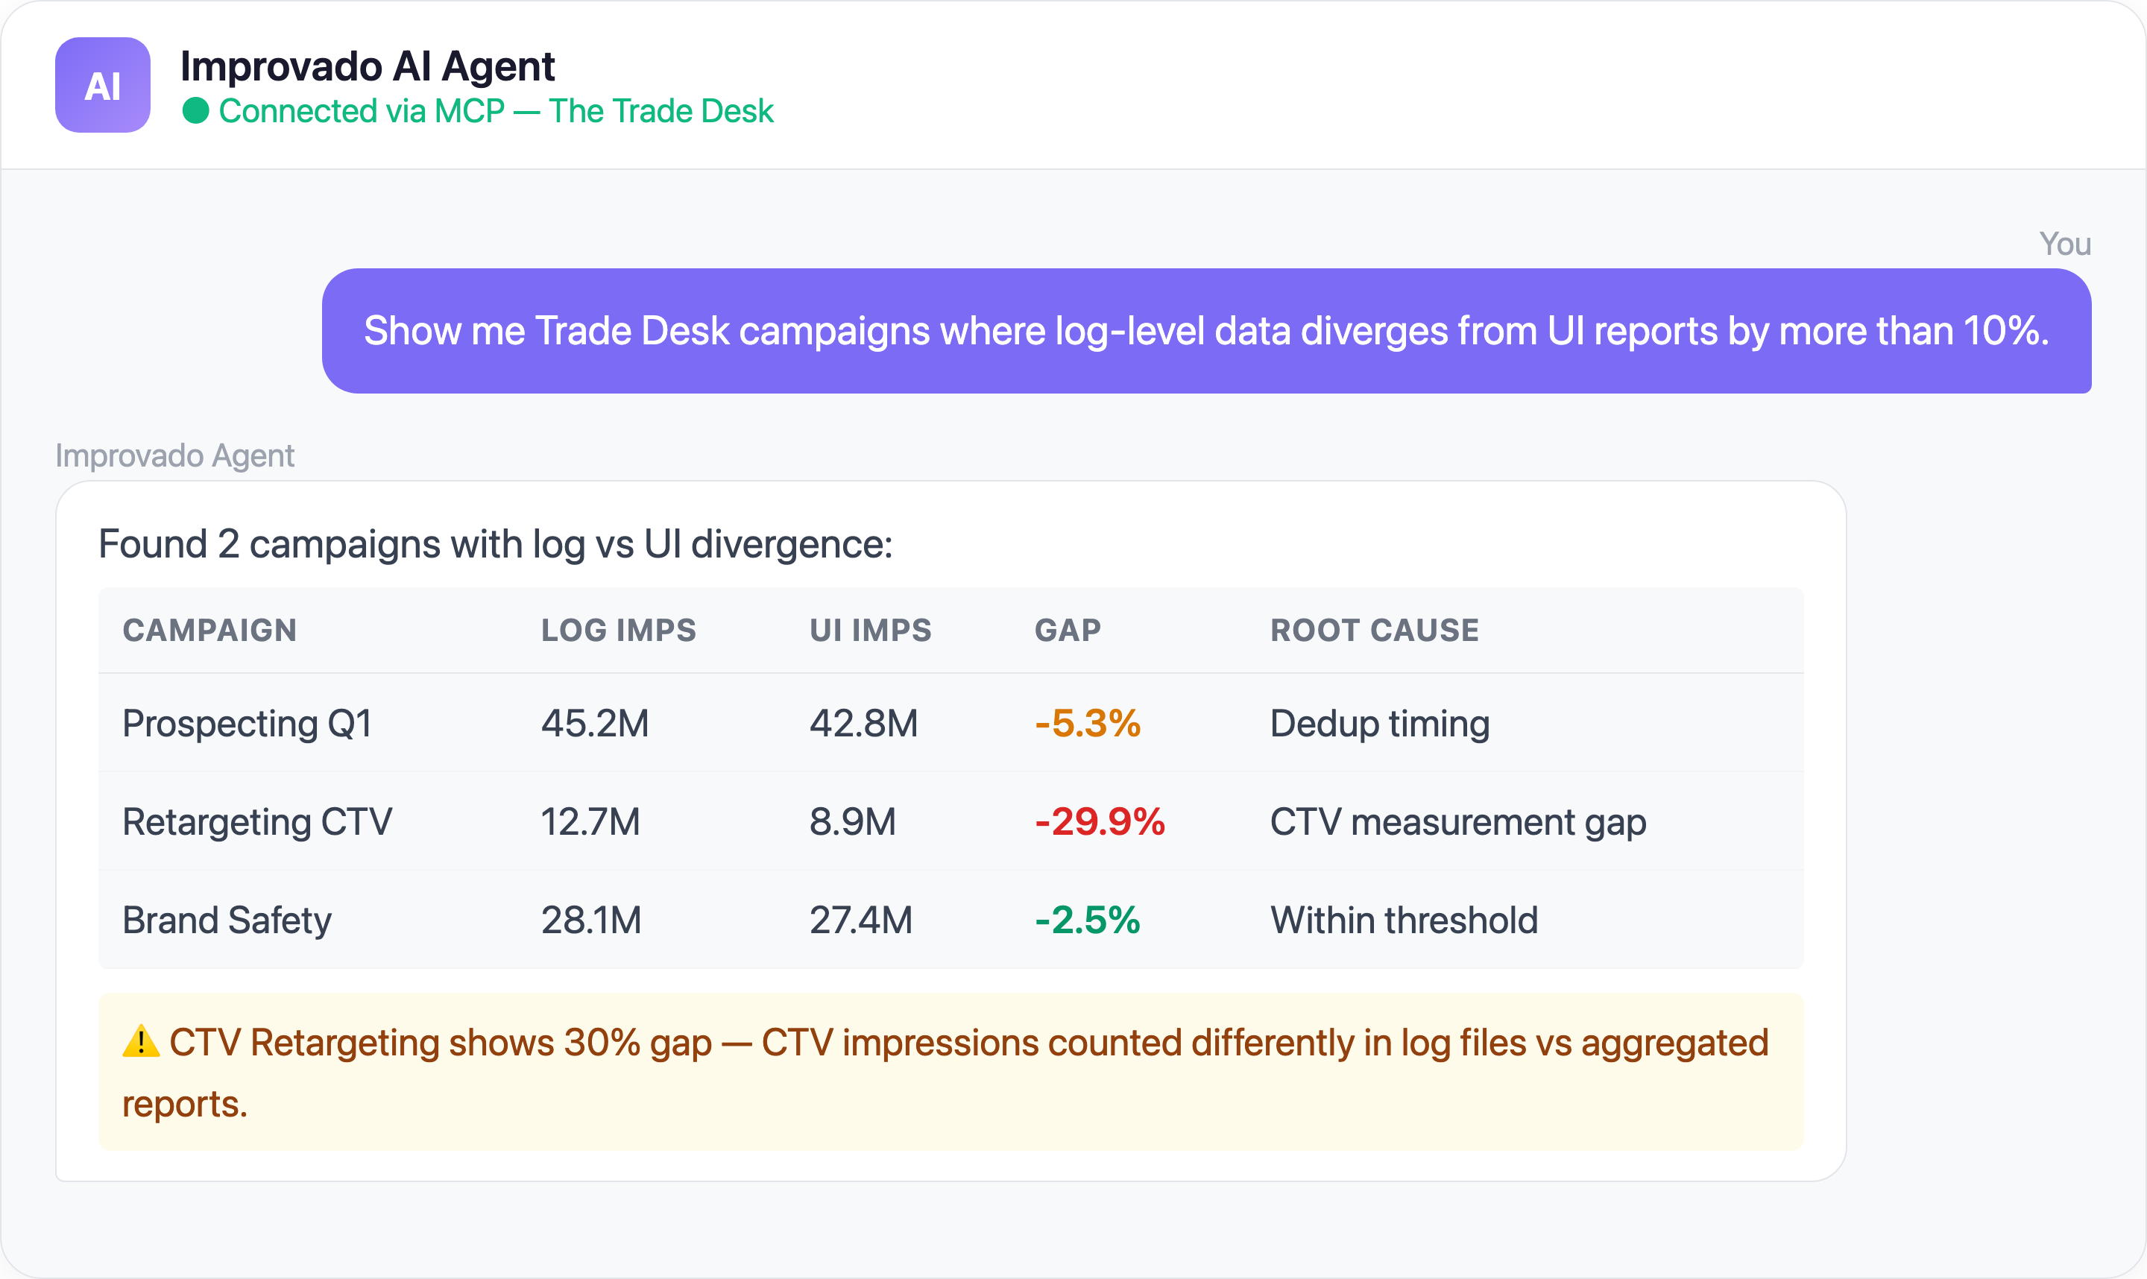Click the Improvado Agent response label
This screenshot has height=1279, width=2147.
click(x=174, y=455)
